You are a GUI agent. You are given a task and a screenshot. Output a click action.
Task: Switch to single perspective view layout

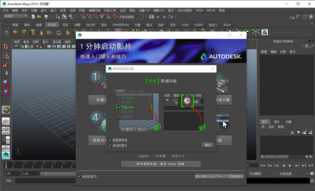(6, 121)
